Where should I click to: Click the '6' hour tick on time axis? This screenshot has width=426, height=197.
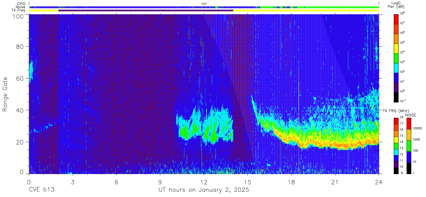pyautogui.click(x=117, y=182)
